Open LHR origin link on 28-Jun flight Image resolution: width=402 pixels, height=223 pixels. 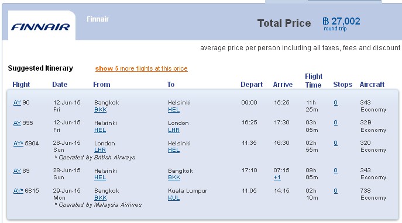click(99, 150)
